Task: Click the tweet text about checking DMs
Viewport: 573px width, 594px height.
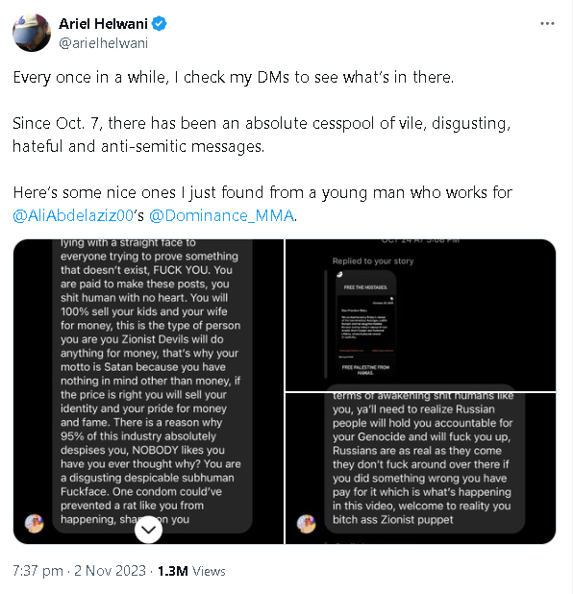Action: 234,77
